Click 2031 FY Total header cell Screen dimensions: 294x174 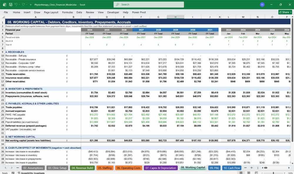pyautogui.click(x=210, y=34)
